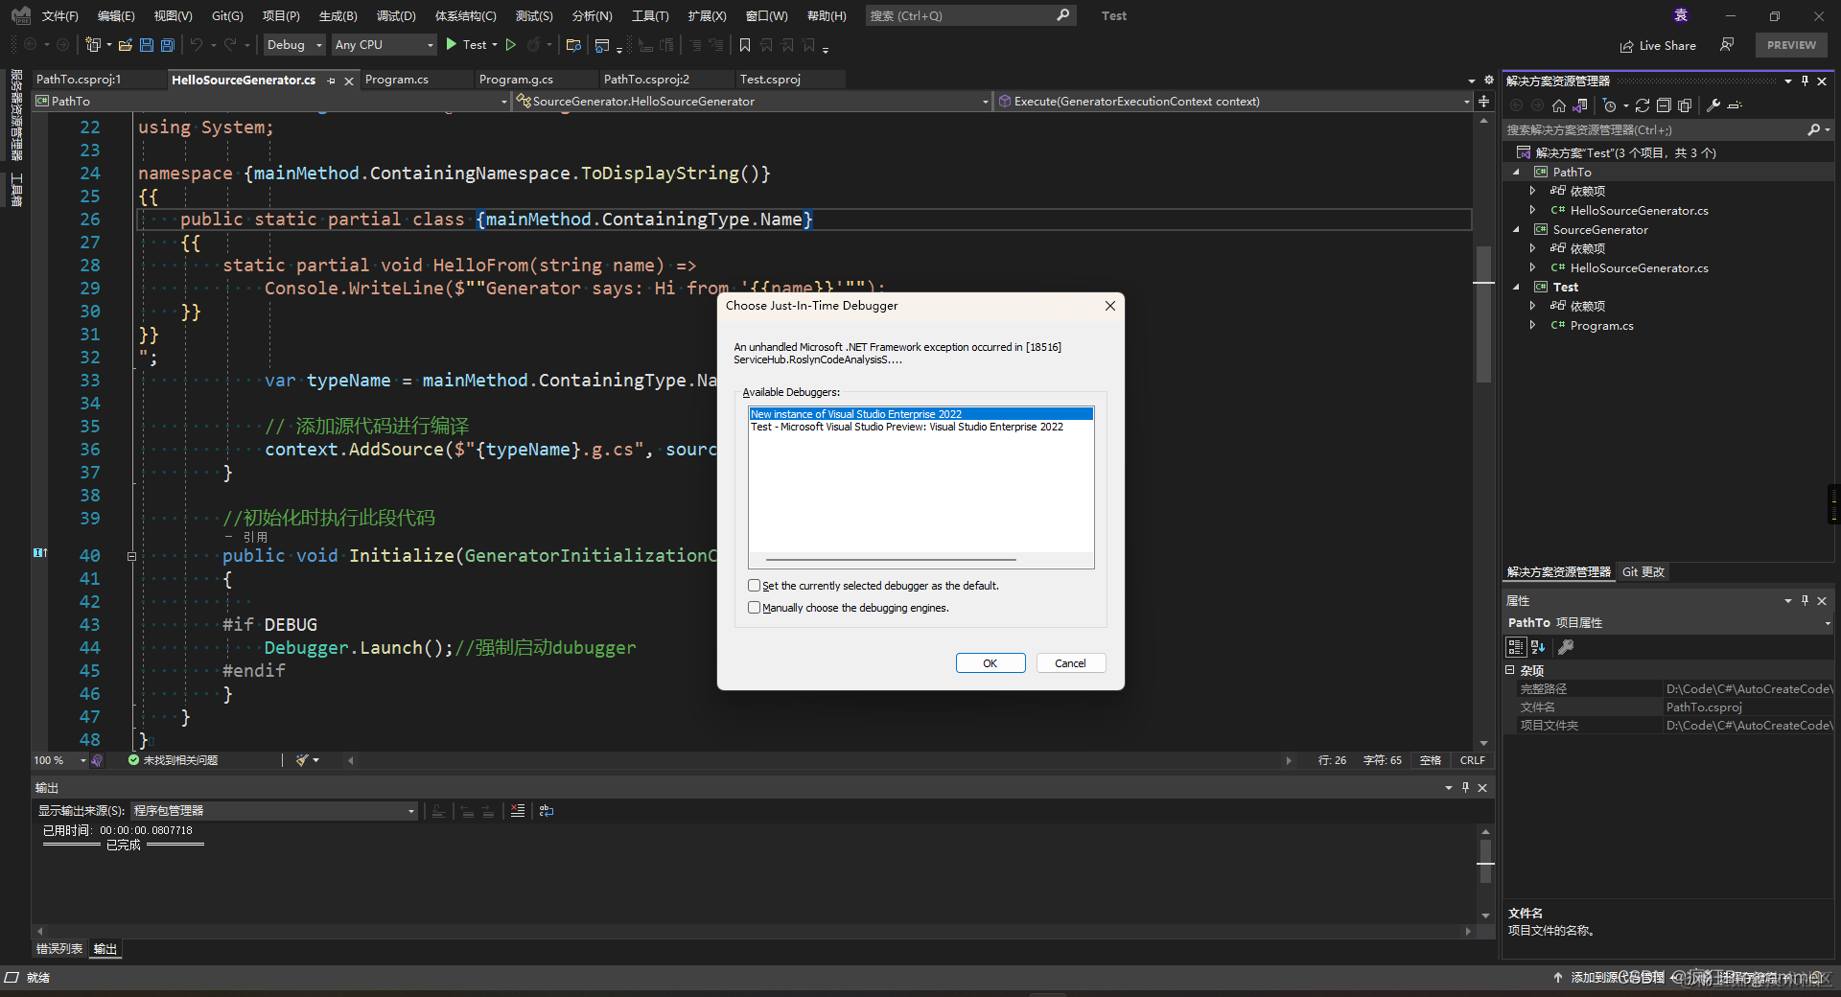Screen dimensions: 1841x997
Task: Open the Debug configuration dropdown
Action: click(x=294, y=45)
